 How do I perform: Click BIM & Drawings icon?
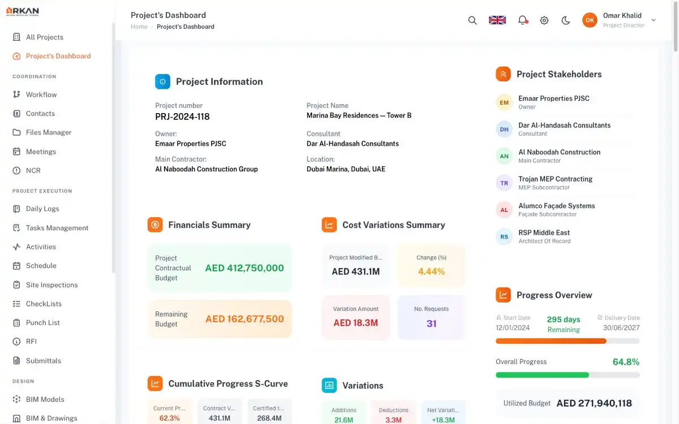click(16, 418)
